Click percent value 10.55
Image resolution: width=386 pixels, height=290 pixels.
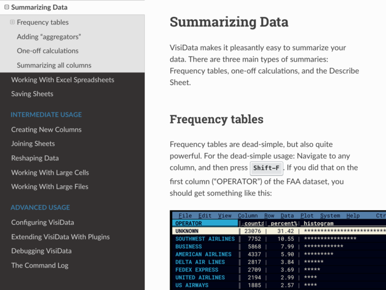[285, 239]
